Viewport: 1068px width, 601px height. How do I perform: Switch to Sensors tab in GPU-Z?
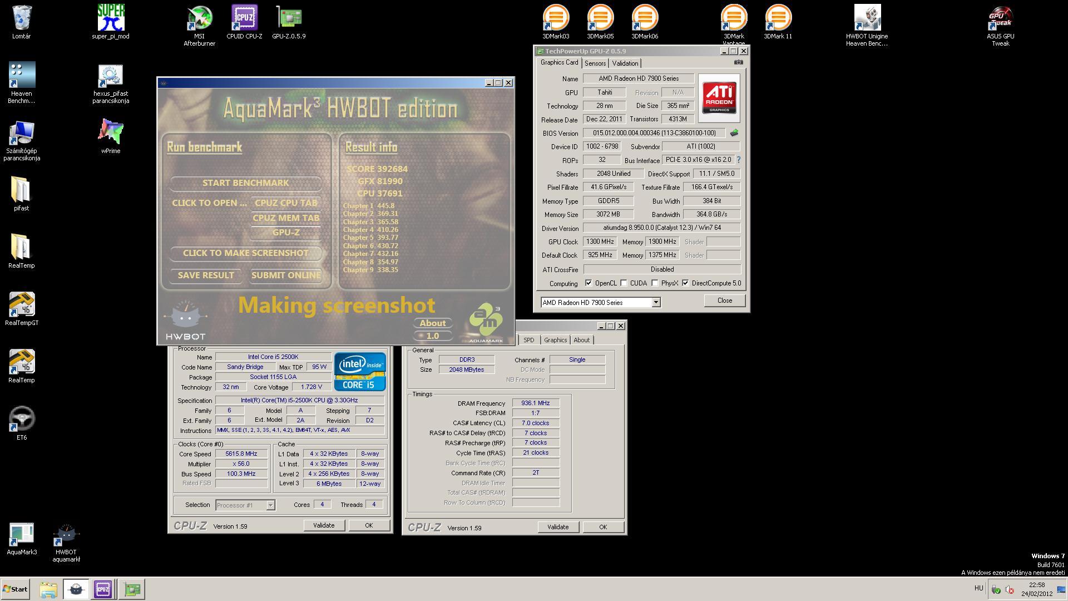click(595, 63)
